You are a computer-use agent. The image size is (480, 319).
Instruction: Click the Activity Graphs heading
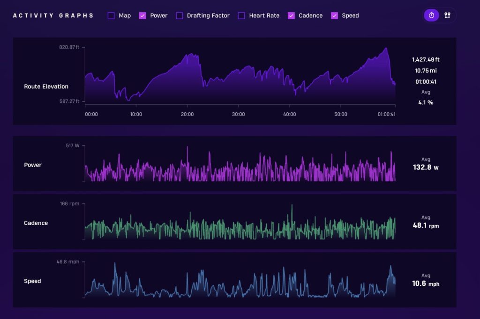53,15
